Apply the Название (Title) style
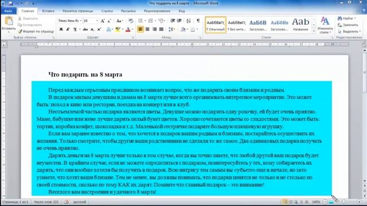This screenshot has width=367, height=206. tap(300, 25)
